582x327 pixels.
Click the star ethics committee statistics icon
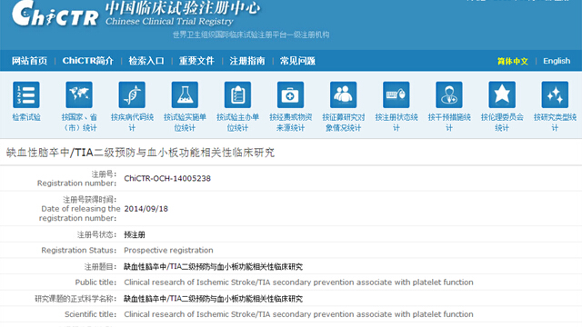[x=502, y=94]
